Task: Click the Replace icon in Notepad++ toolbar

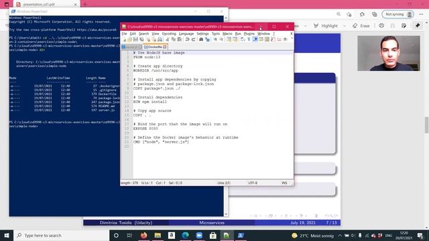Action: [207, 39]
